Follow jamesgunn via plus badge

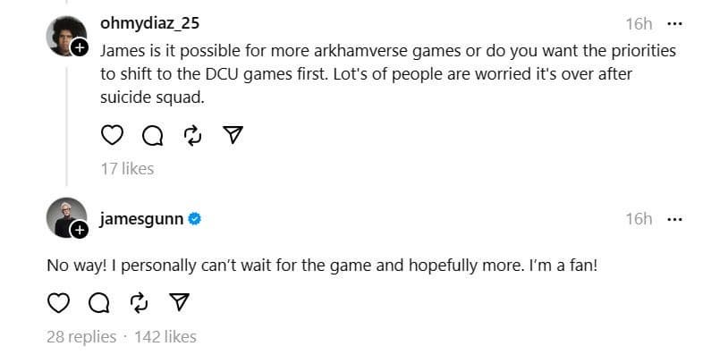tap(80, 231)
